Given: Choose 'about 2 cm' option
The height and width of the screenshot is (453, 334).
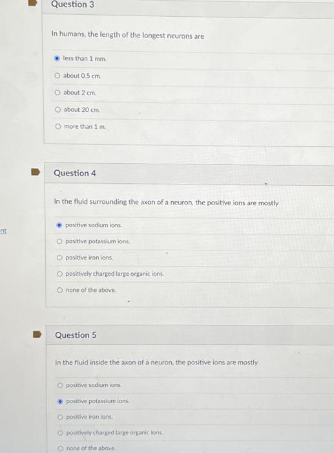Looking at the screenshot, I should coord(57,93).
